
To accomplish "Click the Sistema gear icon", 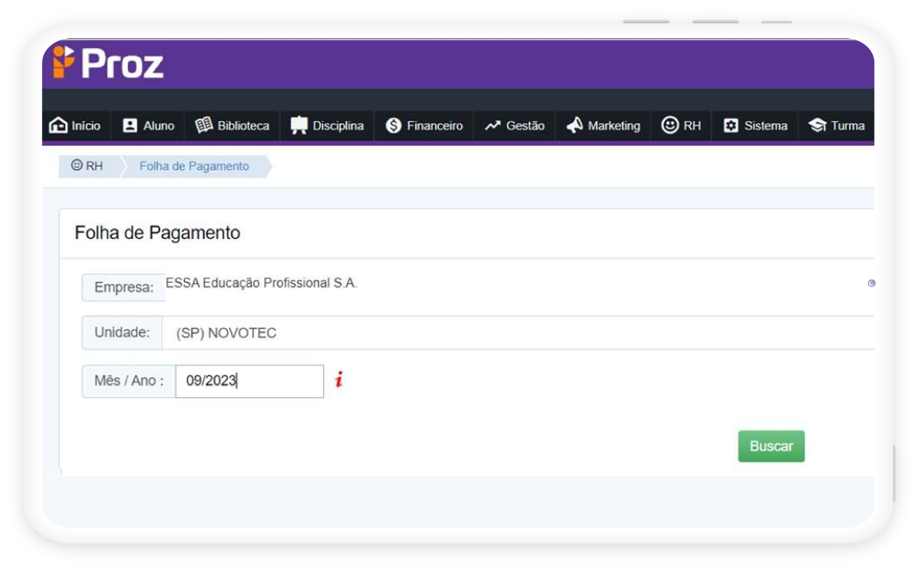I will coord(731,126).
